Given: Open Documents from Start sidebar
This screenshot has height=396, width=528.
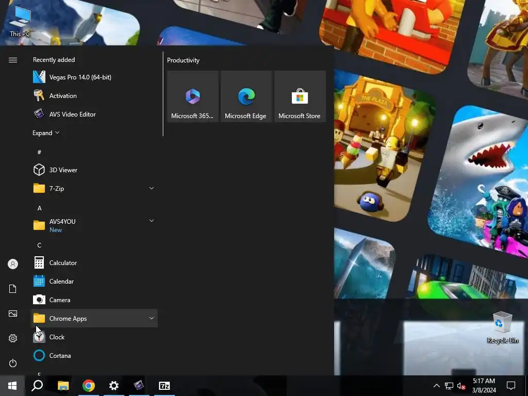Looking at the screenshot, I should click(x=13, y=289).
